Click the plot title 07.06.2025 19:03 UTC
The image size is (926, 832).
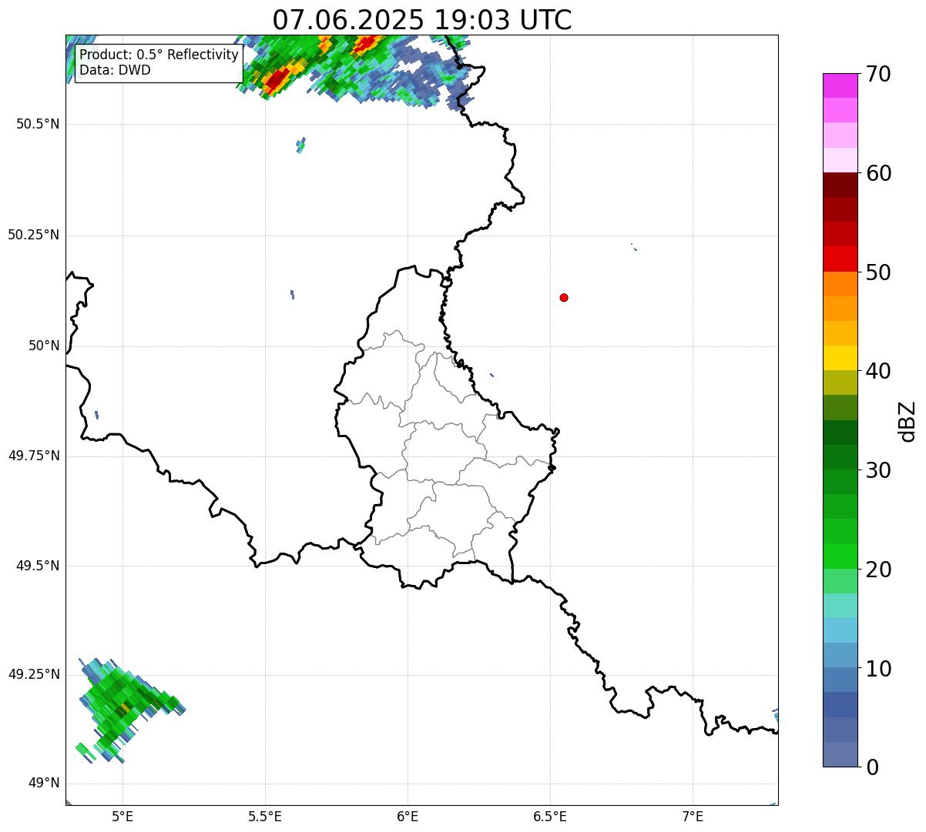pyautogui.click(x=422, y=20)
